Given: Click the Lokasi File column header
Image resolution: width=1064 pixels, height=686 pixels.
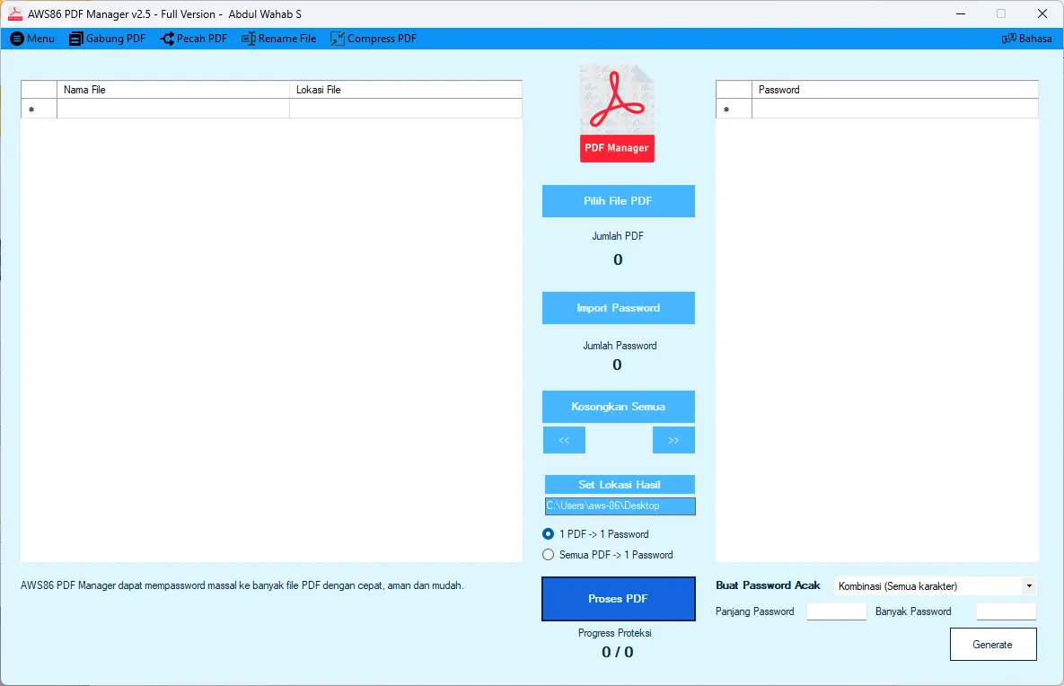Looking at the screenshot, I should pyautogui.click(x=405, y=89).
